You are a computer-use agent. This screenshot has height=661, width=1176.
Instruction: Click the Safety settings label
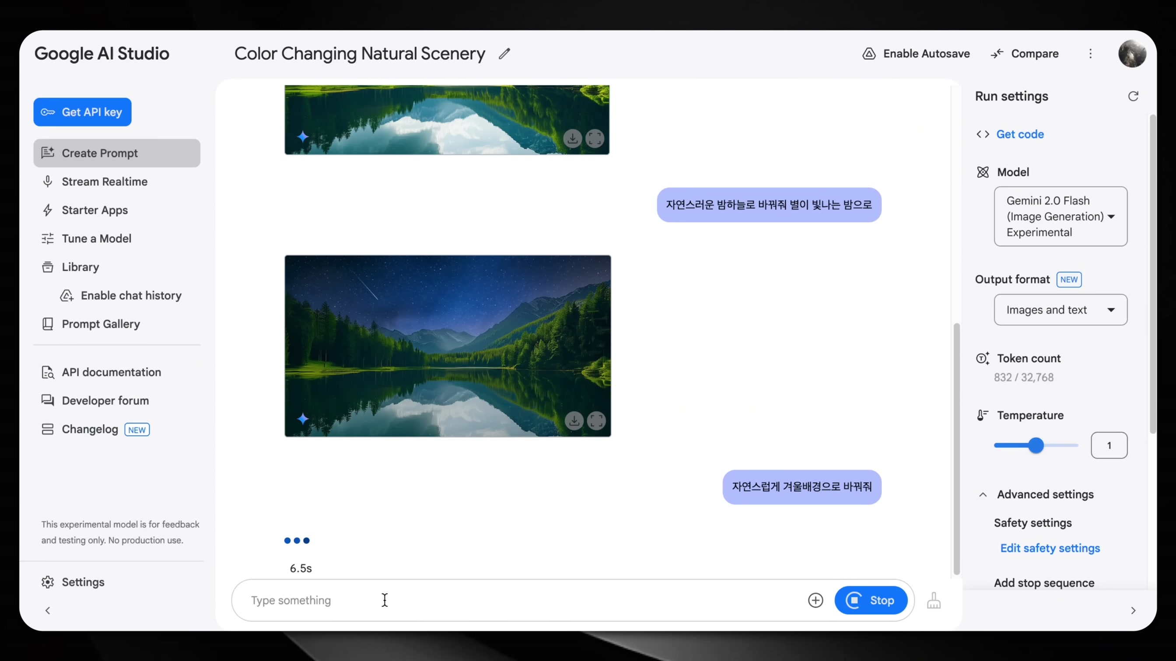point(1032,523)
